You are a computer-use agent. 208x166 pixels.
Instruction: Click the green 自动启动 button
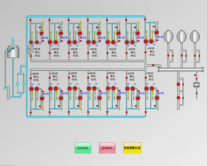point(83,148)
